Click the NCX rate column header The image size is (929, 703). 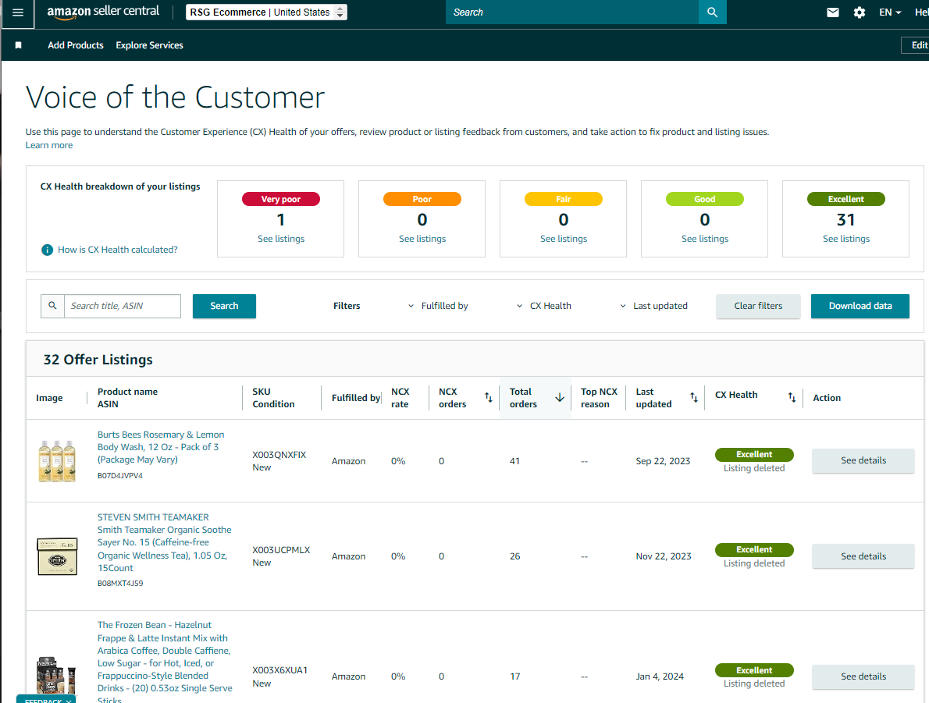(400, 398)
